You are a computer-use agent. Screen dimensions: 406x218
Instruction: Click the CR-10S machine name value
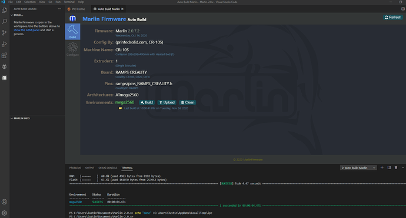[x=122, y=49]
